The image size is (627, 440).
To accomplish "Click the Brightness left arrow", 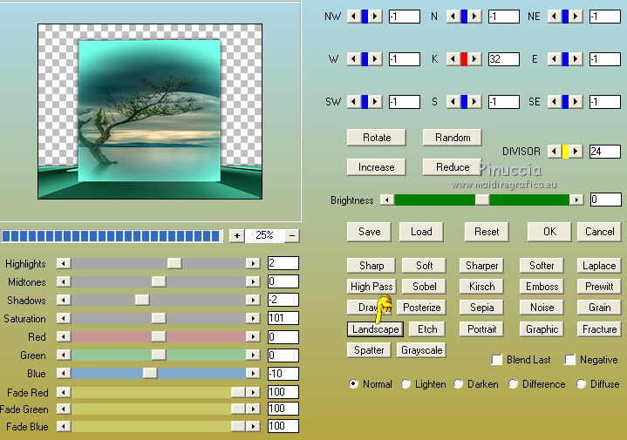I will 386,200.
